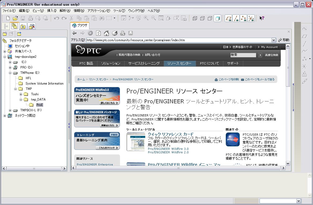This screenshot has height=205, width=313.
Task: Go forward in the embedded browser
Action: [x=82, y=33]
